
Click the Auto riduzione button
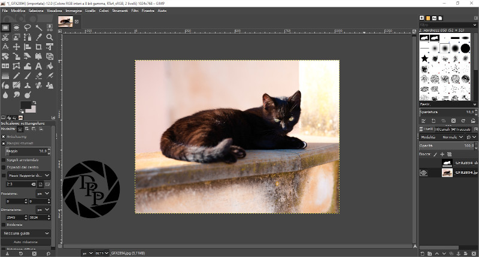(26, 241)
